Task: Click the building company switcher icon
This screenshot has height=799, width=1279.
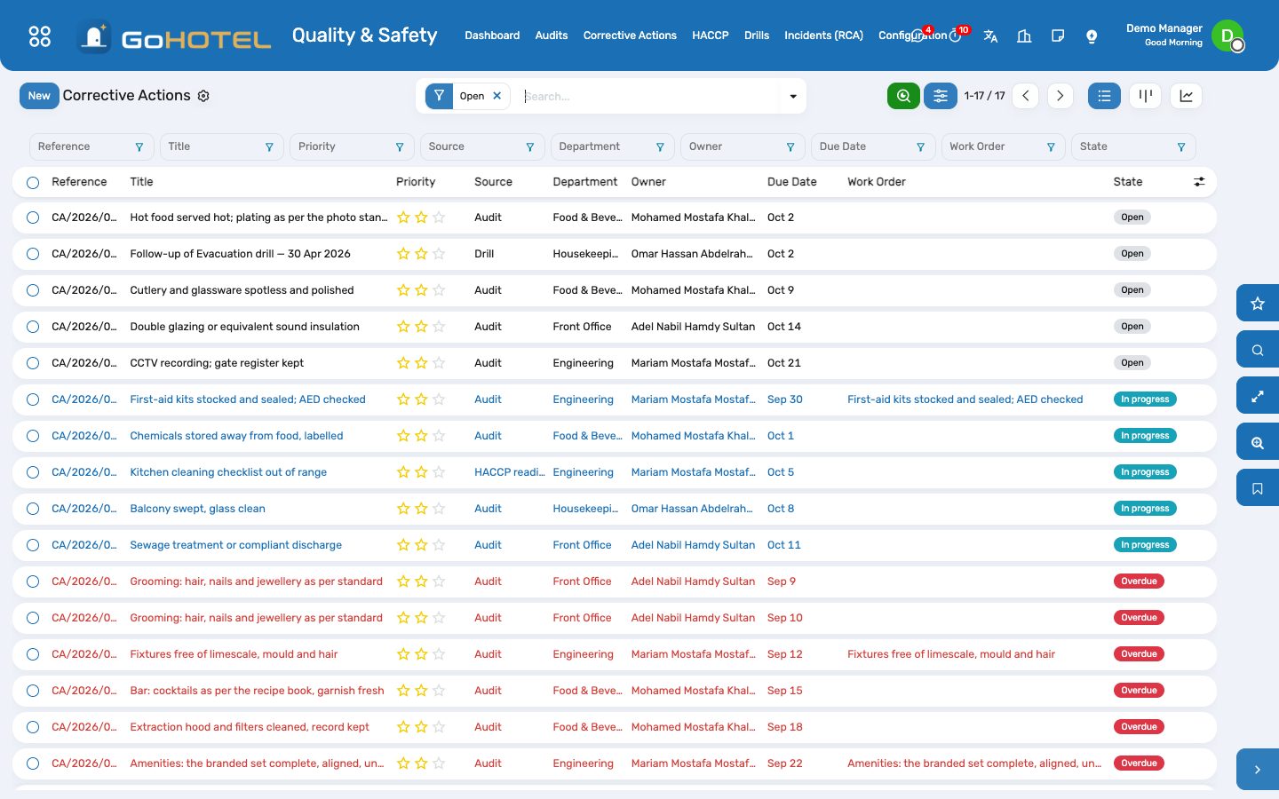Action: point(1024,36)
